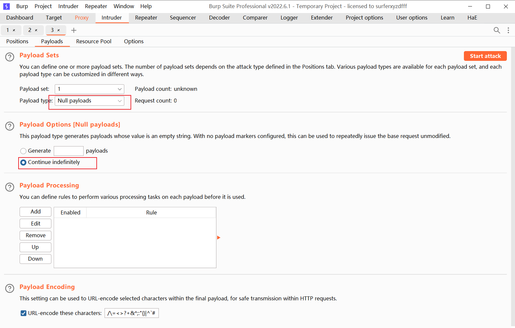
Task: Open the Help menu
Action: tap(146, 6)
